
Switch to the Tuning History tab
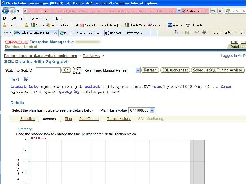tap(119, 119)
